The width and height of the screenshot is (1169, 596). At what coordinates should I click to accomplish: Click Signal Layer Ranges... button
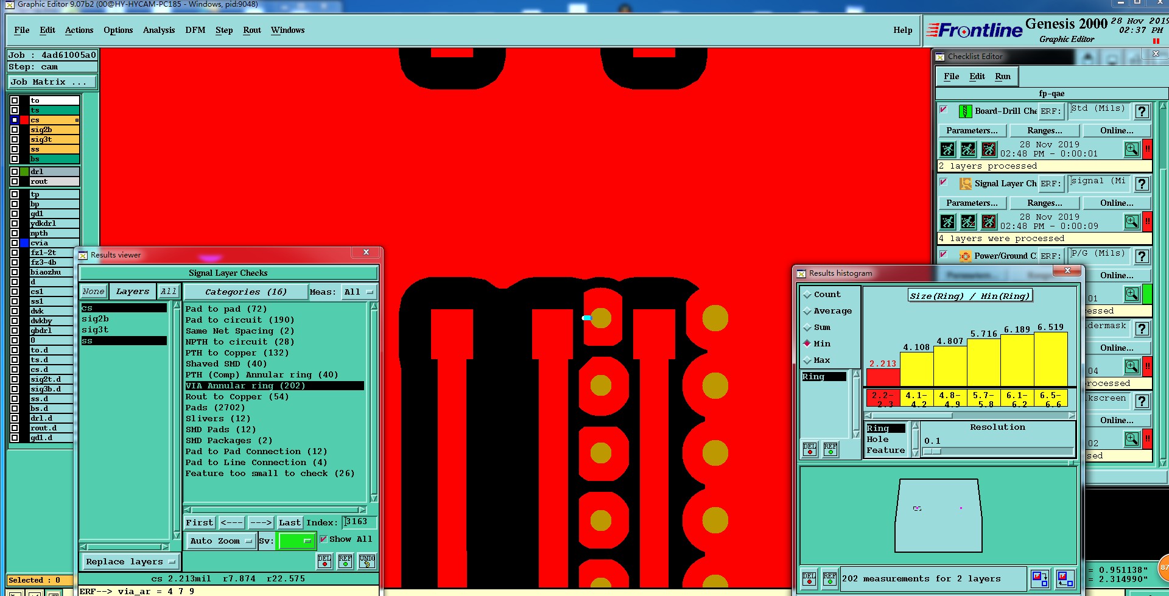pyautogui.click(x=1045, y=203)
